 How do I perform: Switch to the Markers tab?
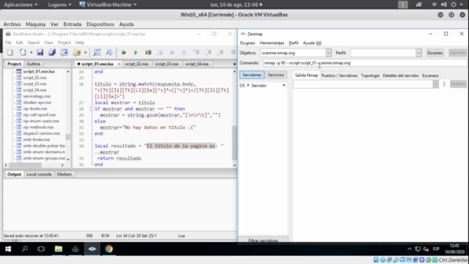tap(64, 175)
